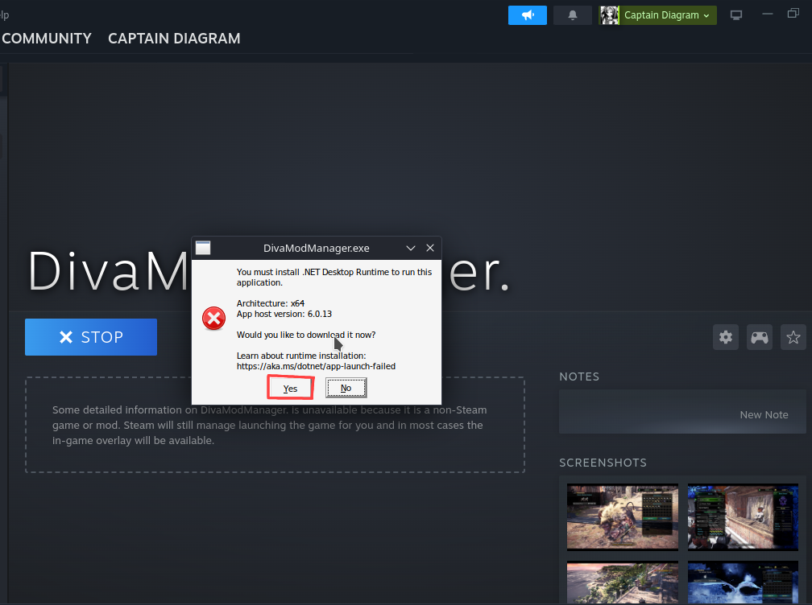Open the coastal landscape screenshot thumbnail
The width and height of the screenshot is (812, 605).
[x=623, y=582]
